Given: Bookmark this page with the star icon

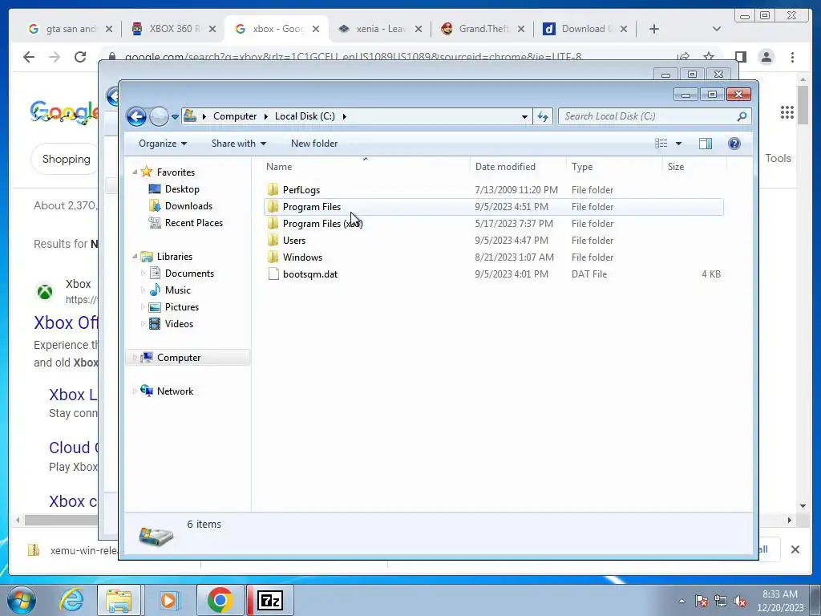Looking at the screenshot, I should click(x=709, y=56).
